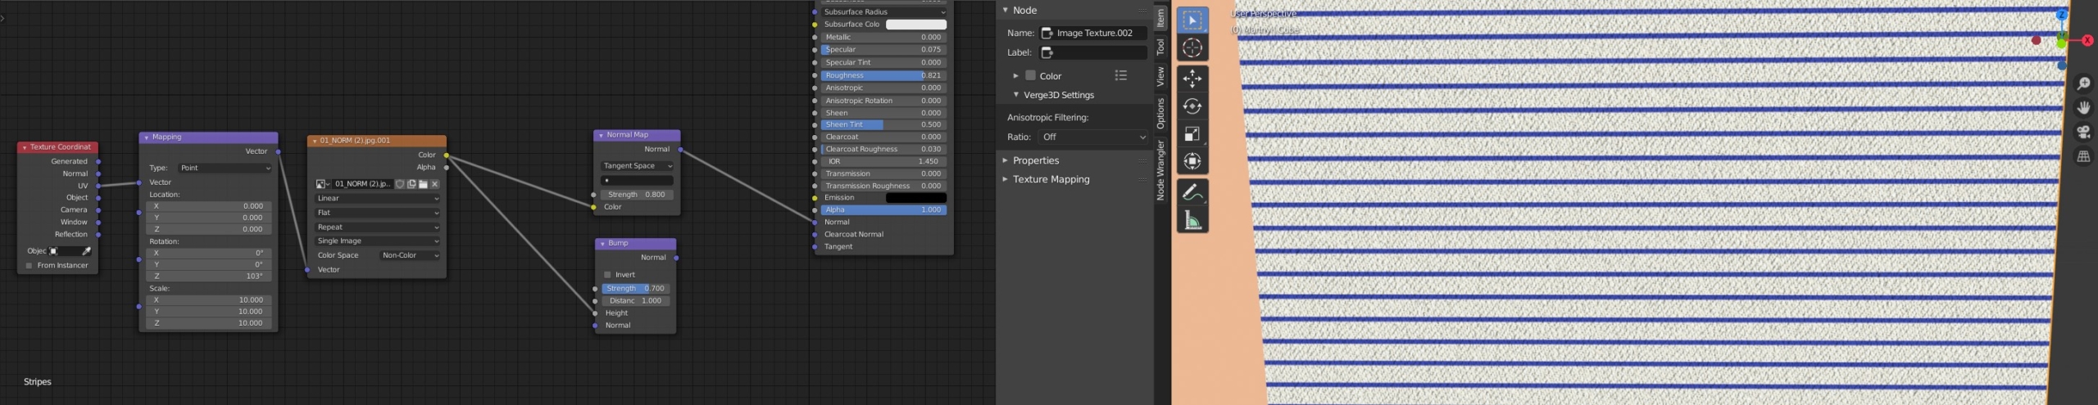The width and height of the screenshot is (2098, 405).
Task: Click the node Label input field
Action: point(1093,52)
